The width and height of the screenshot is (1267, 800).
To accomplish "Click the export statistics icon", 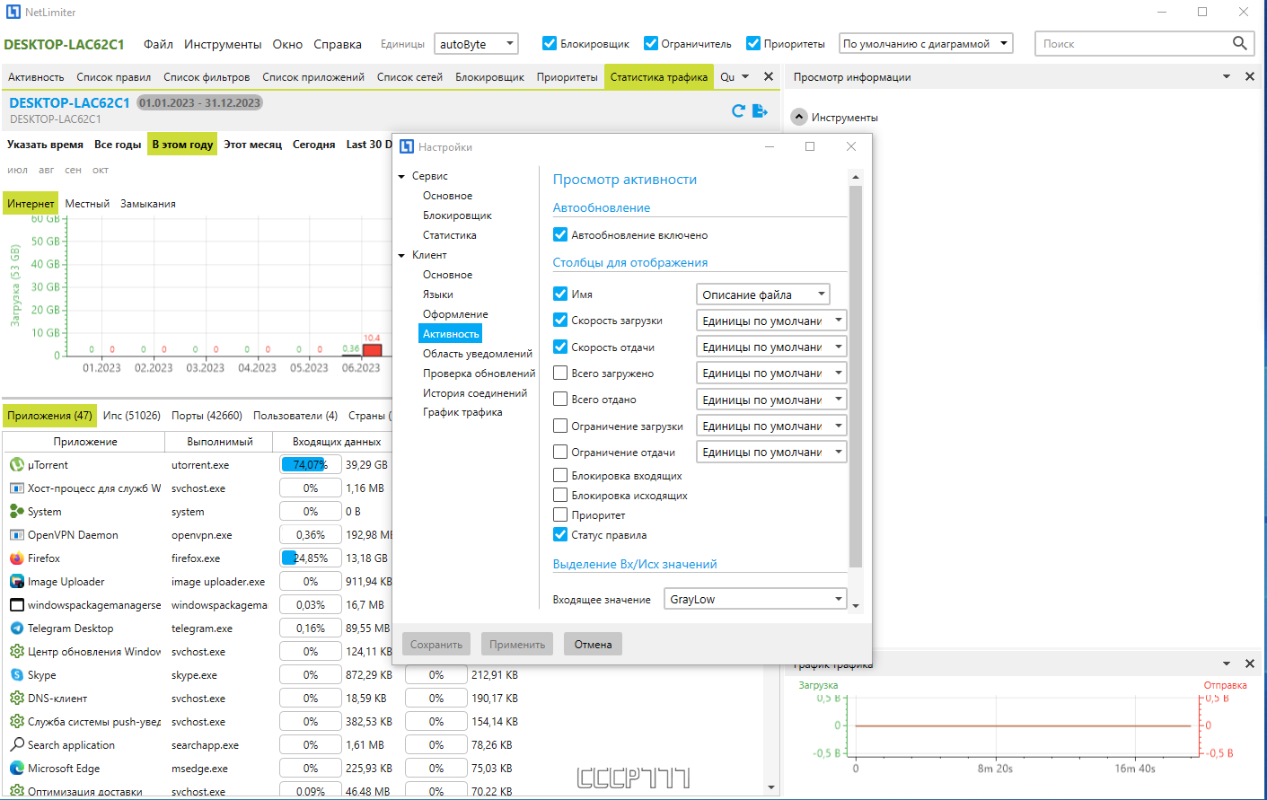I will tap(760, 110).
